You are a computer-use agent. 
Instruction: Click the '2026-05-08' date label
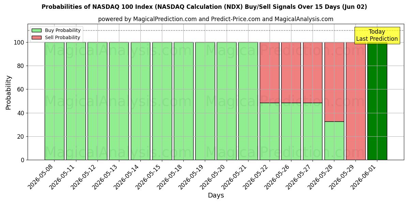pos(41,176)
